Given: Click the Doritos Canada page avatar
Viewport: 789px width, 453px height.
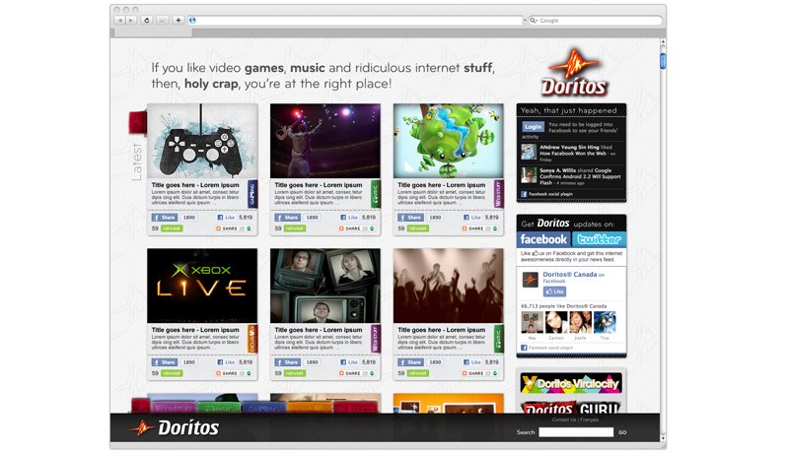Looking at the screenshot, I should click(530, 280).
